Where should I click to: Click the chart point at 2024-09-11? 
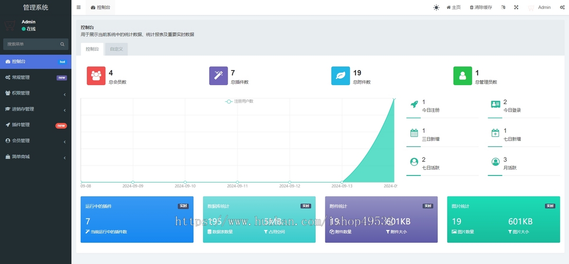pyautogui.click(x=237, y=182)
